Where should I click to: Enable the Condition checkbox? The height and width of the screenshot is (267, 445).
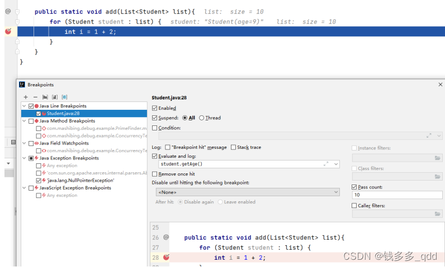coord(155,128)
